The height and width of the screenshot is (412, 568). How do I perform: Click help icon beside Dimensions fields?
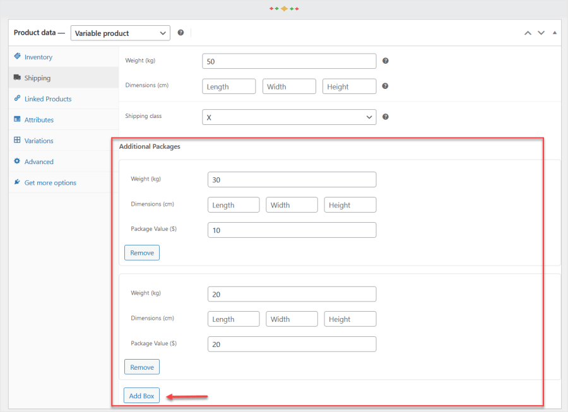385,86
